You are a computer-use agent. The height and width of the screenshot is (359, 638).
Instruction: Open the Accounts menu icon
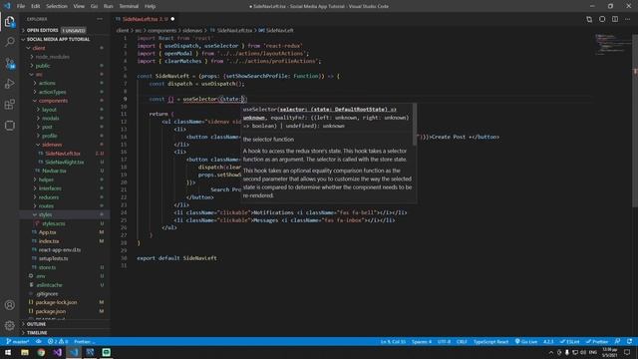pos(9,305)
